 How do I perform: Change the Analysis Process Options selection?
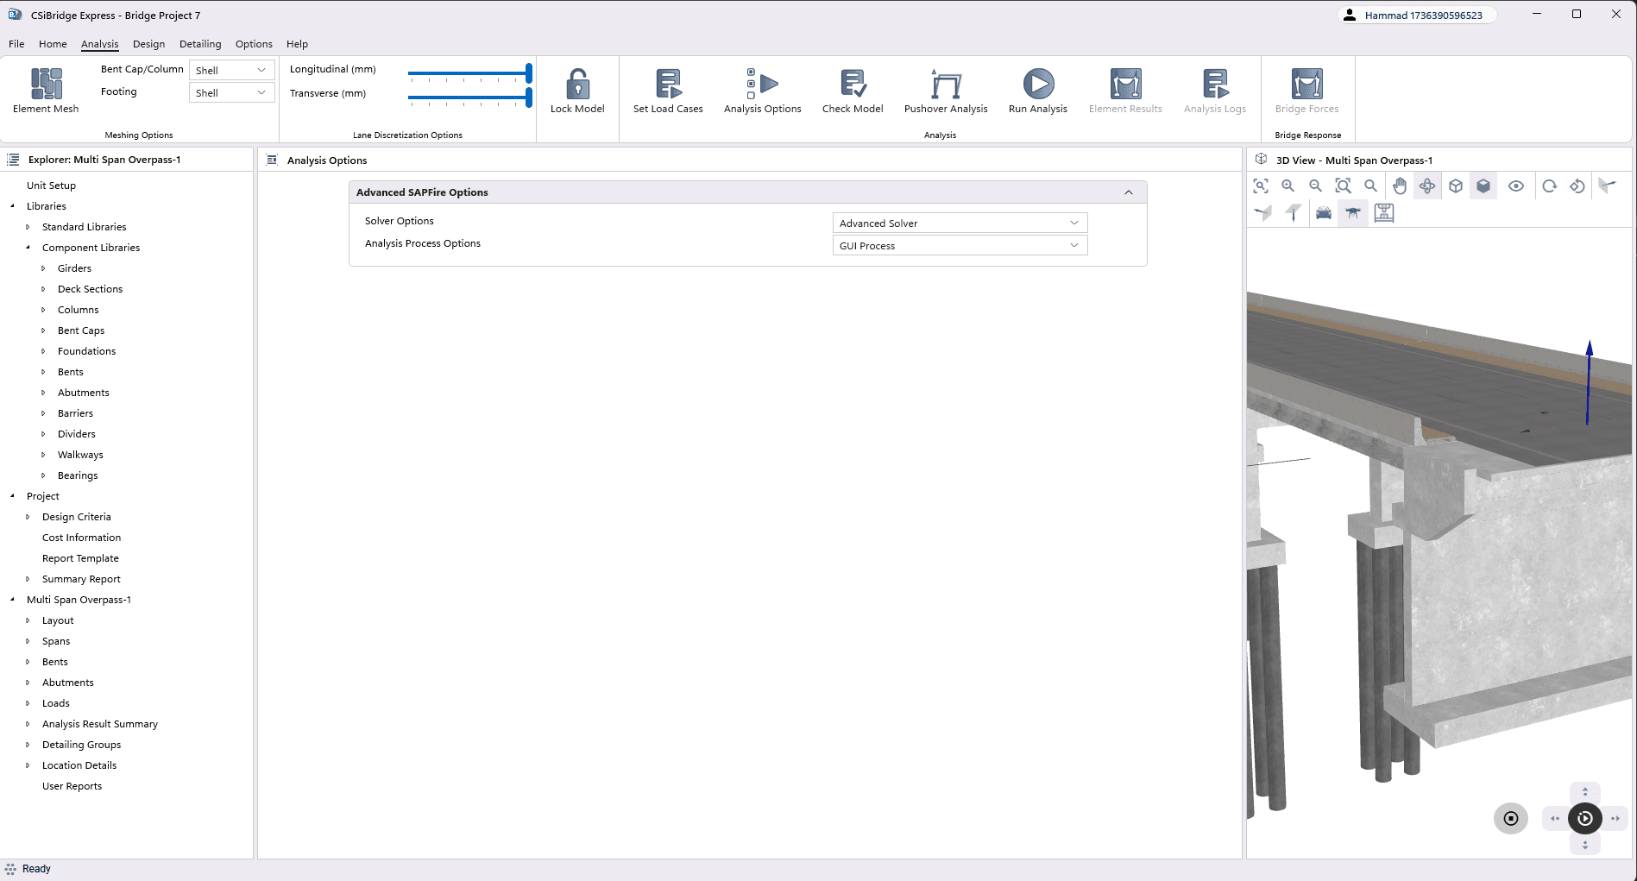point(958,245)
